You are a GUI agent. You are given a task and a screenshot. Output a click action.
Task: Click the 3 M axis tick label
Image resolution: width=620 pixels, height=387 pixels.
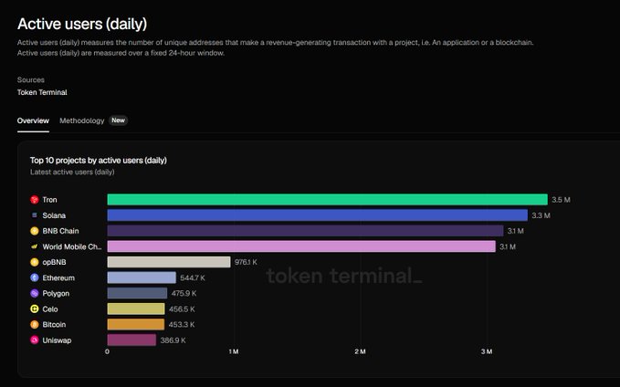(x=487, y=351)
